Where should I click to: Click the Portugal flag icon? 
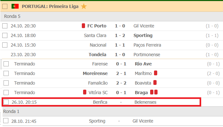[15, 6]
